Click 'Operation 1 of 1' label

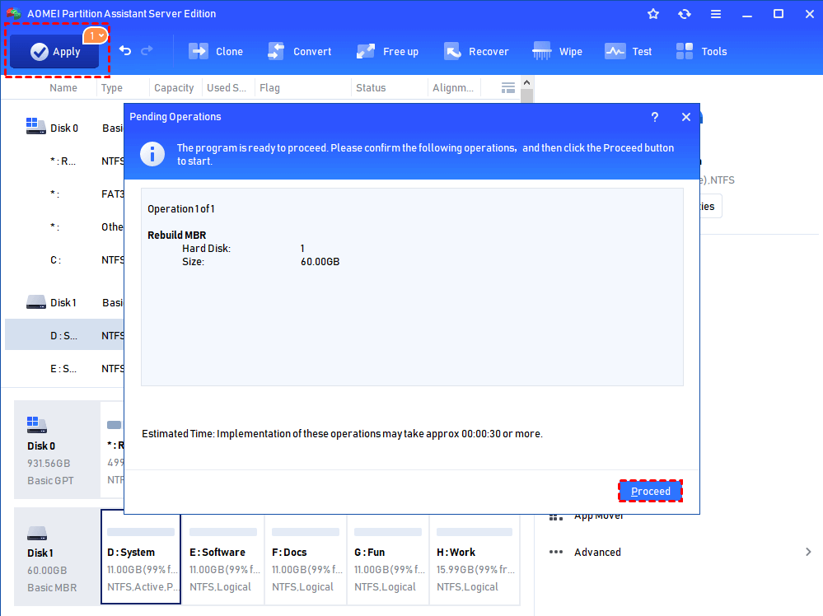click(x=181, y=209)
